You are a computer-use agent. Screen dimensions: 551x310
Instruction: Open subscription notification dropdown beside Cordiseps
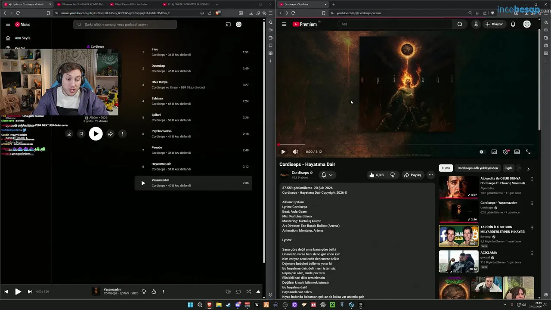point(327,175)
